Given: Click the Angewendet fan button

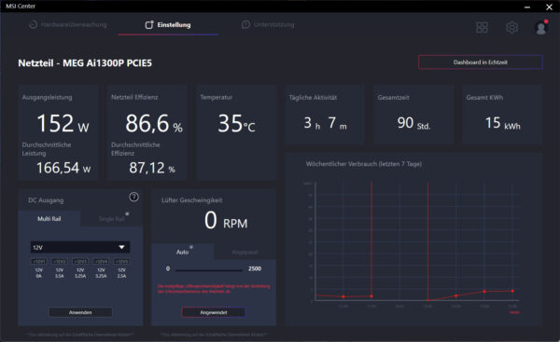Looking at the screenshot, I should click(x=214, y=312).
